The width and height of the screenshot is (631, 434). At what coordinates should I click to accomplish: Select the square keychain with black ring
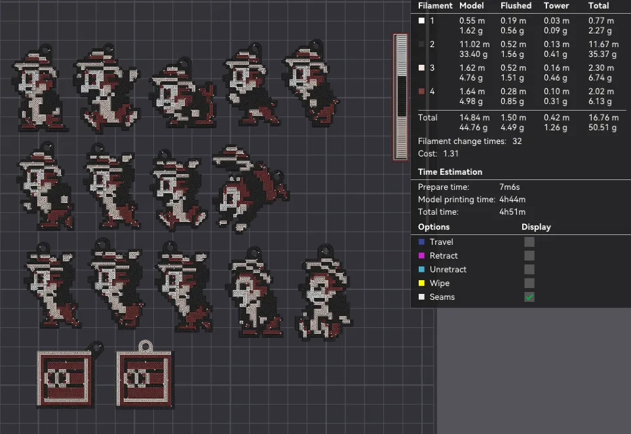tap(69, 376)
